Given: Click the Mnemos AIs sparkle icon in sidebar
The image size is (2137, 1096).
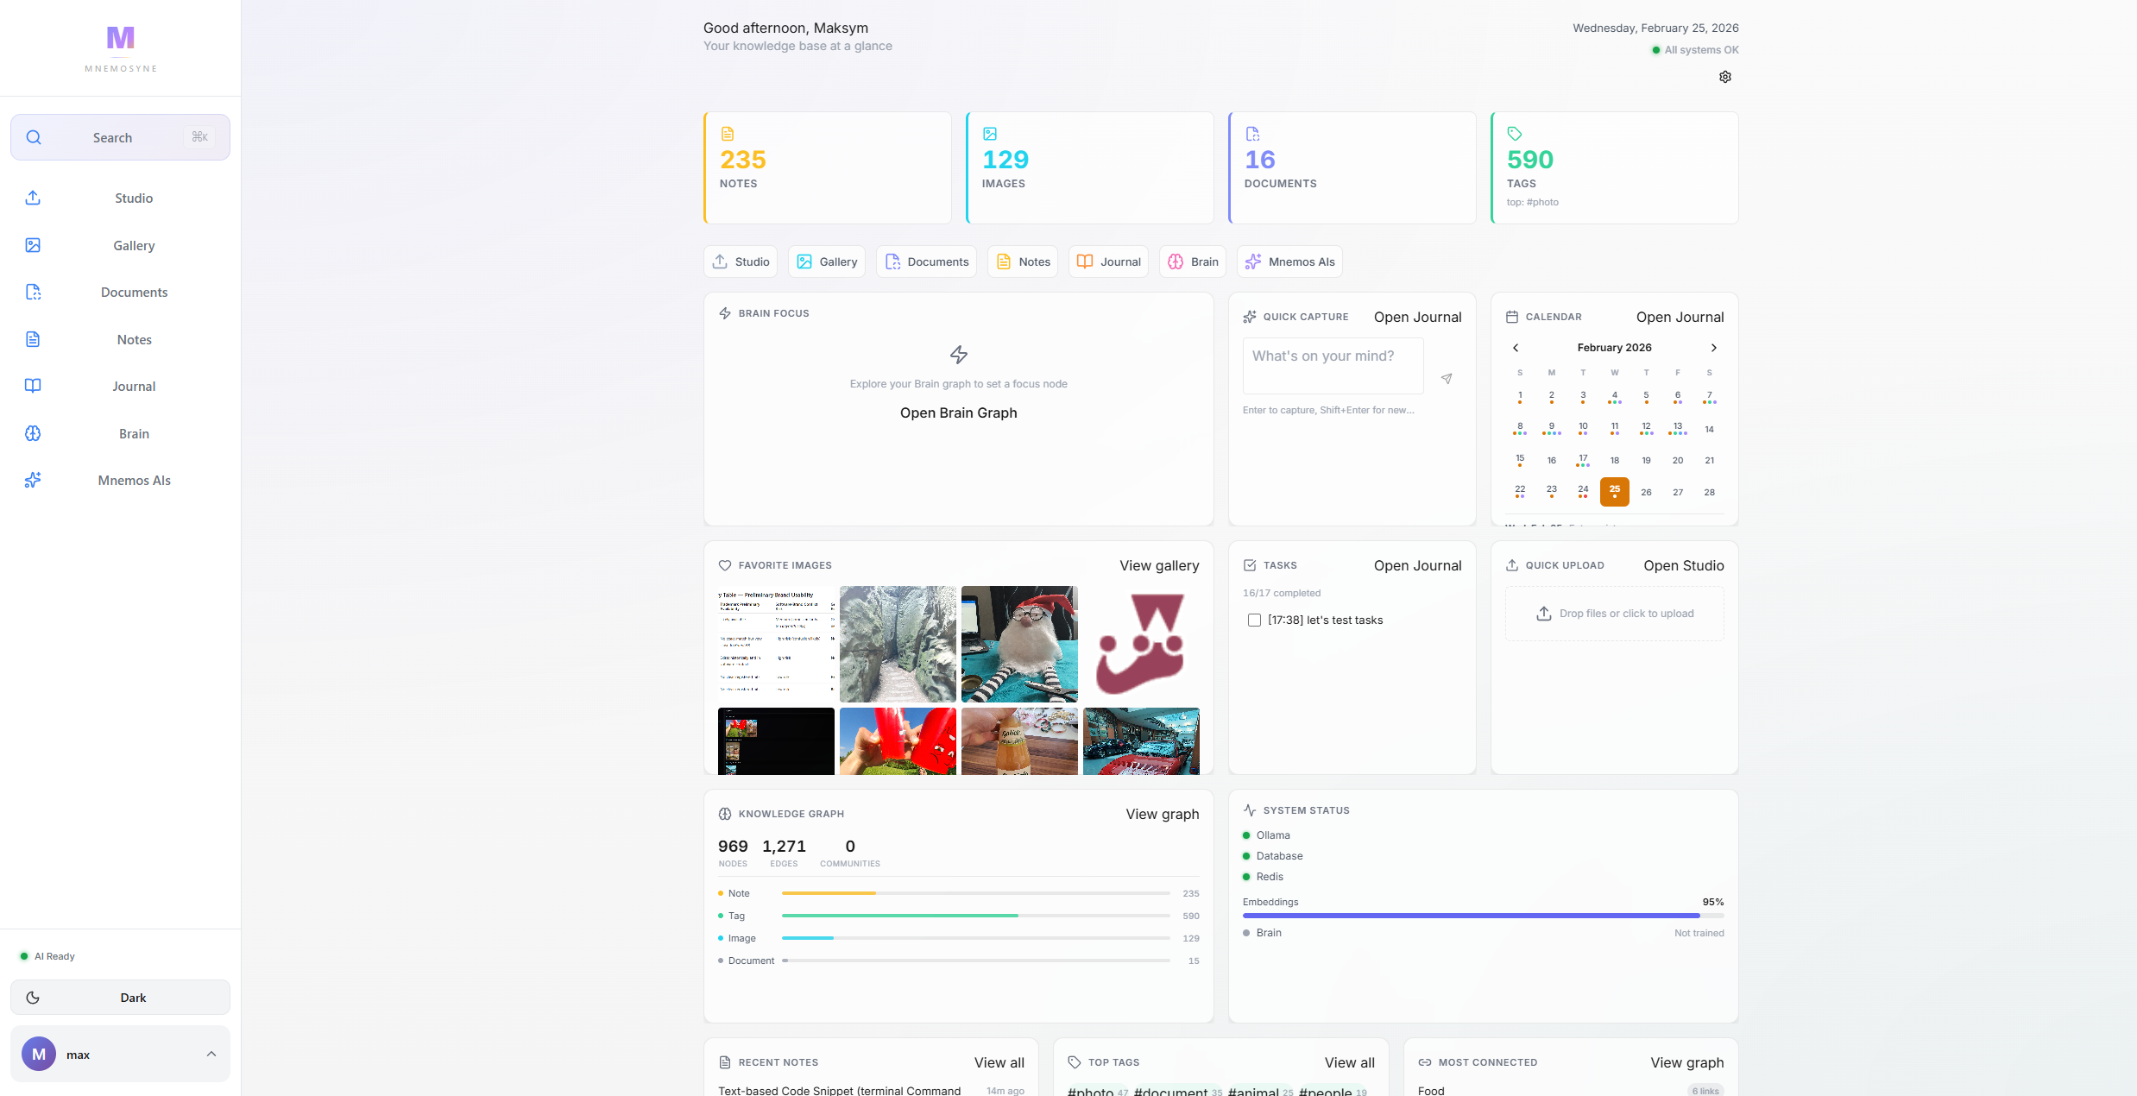Looking at the screenshot, I should pos(33,481).
